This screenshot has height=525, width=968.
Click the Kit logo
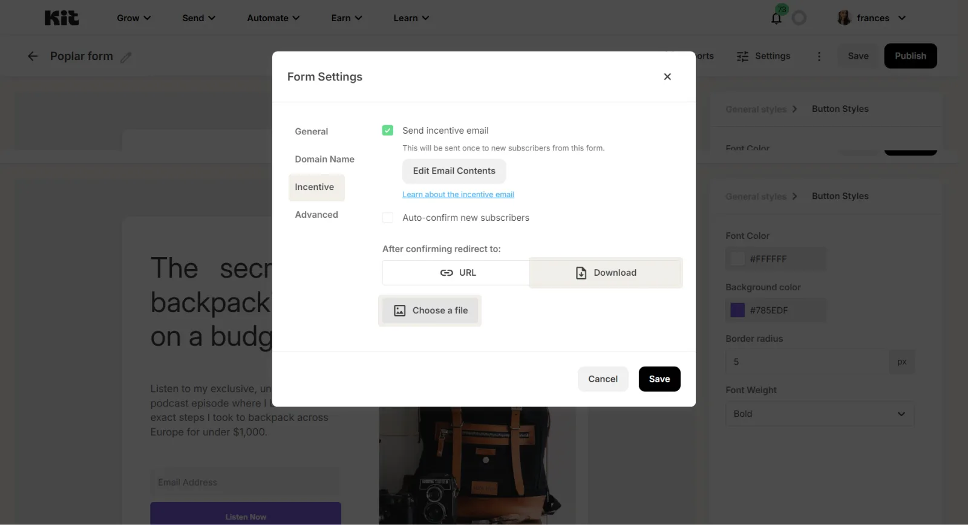tap(61, 18)
